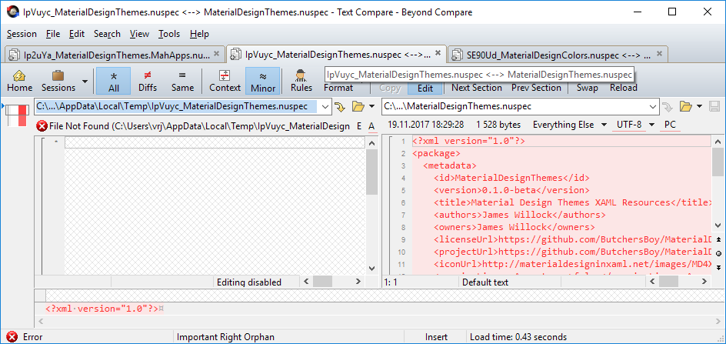Image resolution: width=726 pixels, height=344 pixels.
Task: Open the Sessions briefcase button
Action: point(58,81)
